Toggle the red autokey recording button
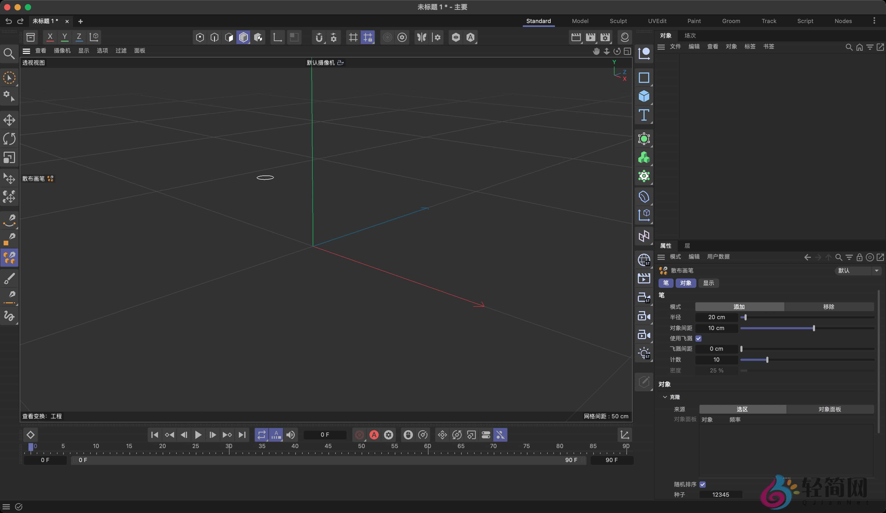Screen dimensions: 886x513 pyautogui.click(x=374, y=435)
